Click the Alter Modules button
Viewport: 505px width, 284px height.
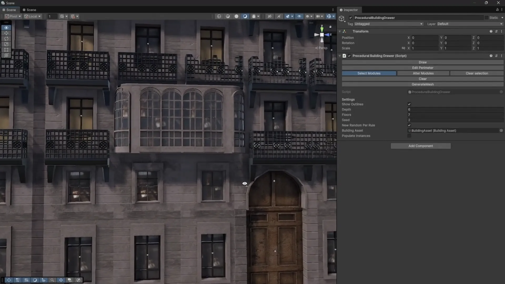(423, 73)
